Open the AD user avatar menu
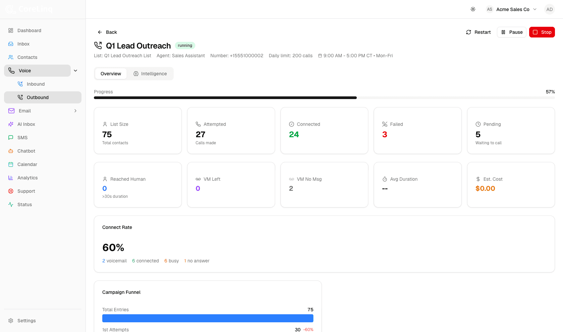The width and height of the screenshot is (563, 332). pos(549,9)
